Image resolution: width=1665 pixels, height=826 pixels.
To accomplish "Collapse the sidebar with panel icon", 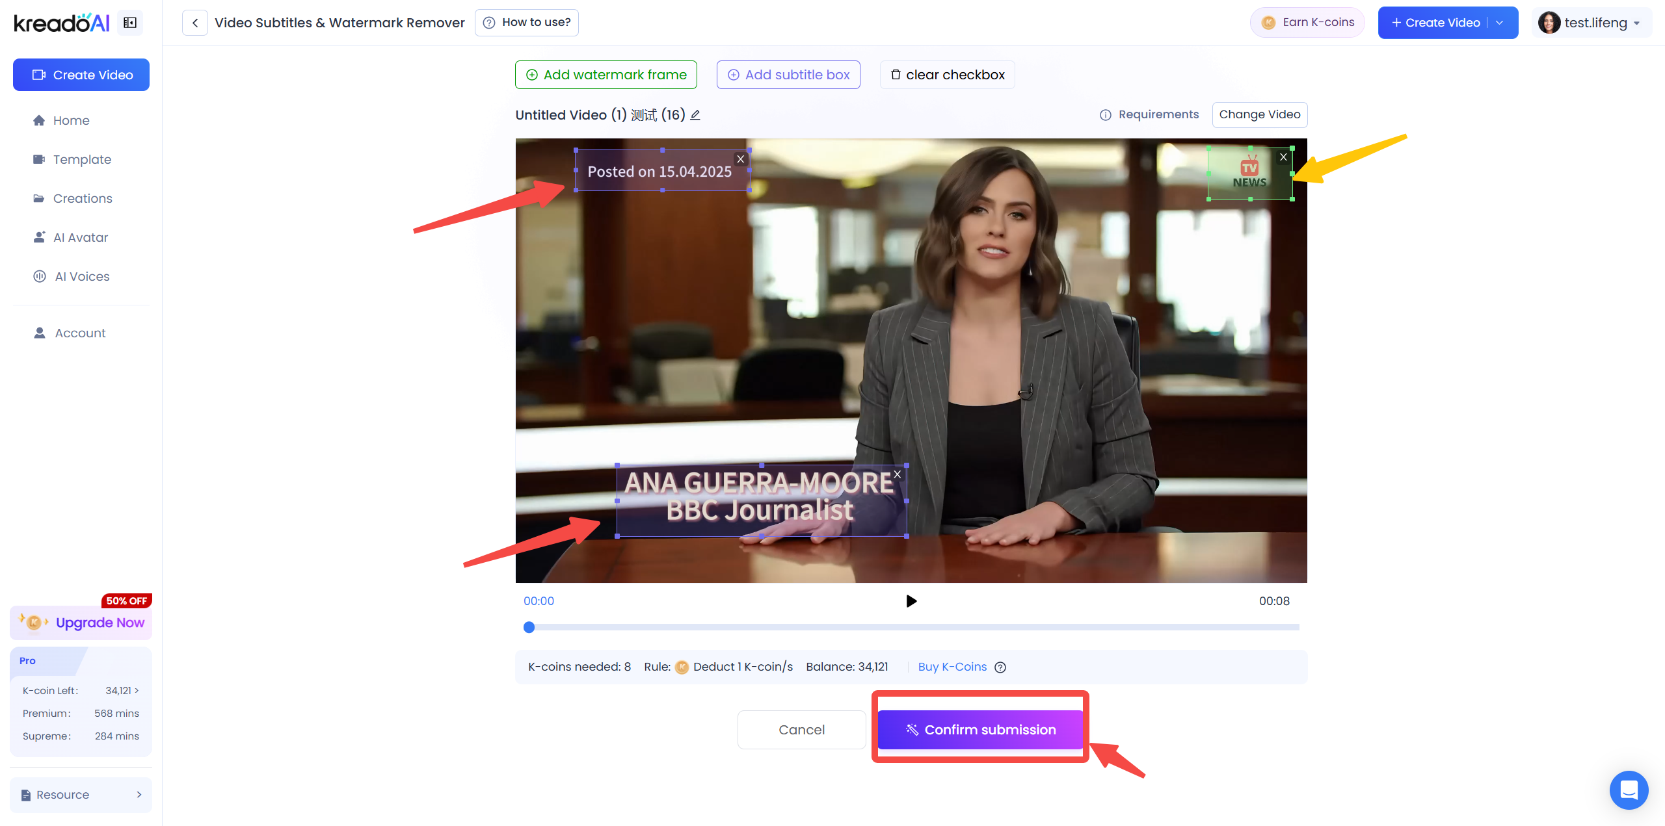I will click(130, 23).
